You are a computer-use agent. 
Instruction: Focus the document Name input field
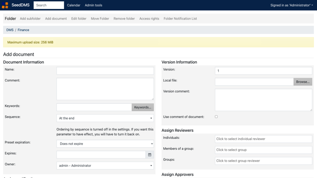pyautogui.click(x=105, y=71)
